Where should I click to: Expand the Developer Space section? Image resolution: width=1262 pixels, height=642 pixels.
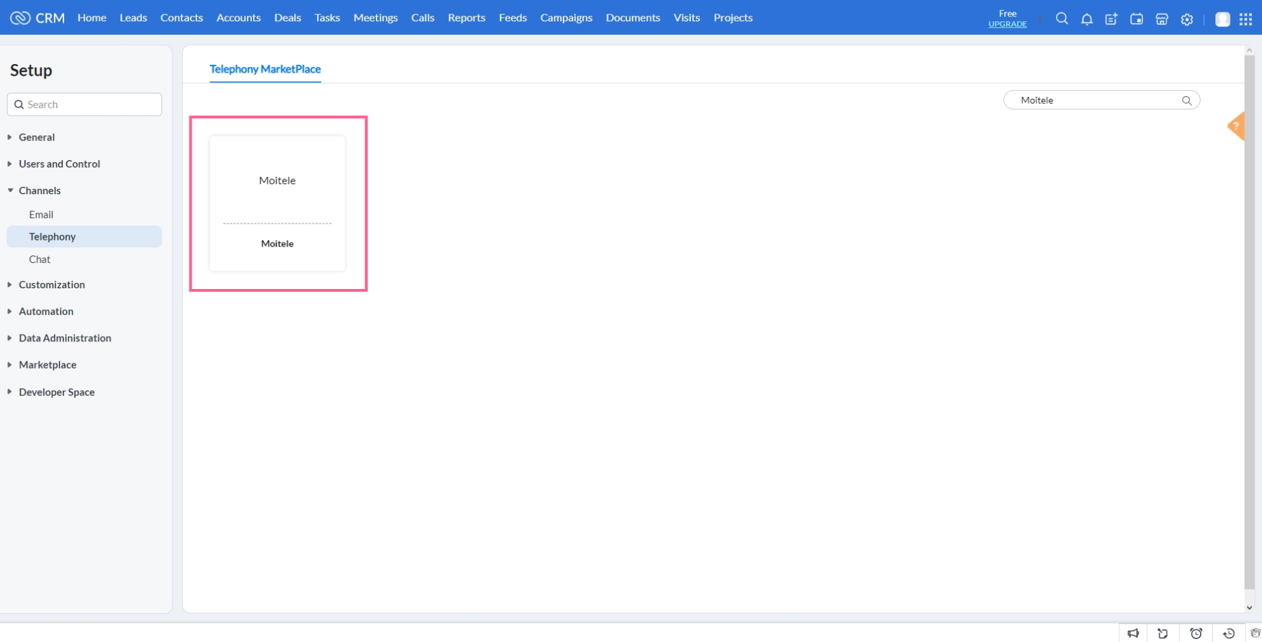pyautogui.click(x=57, y=392)
